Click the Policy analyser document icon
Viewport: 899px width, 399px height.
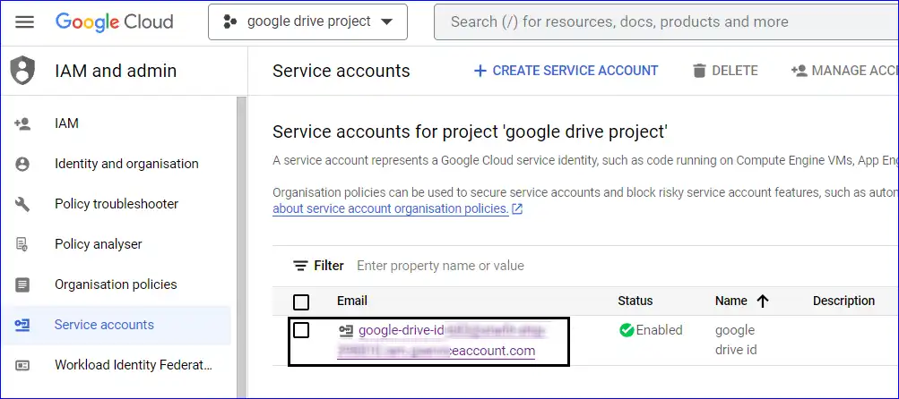[22, 244]
